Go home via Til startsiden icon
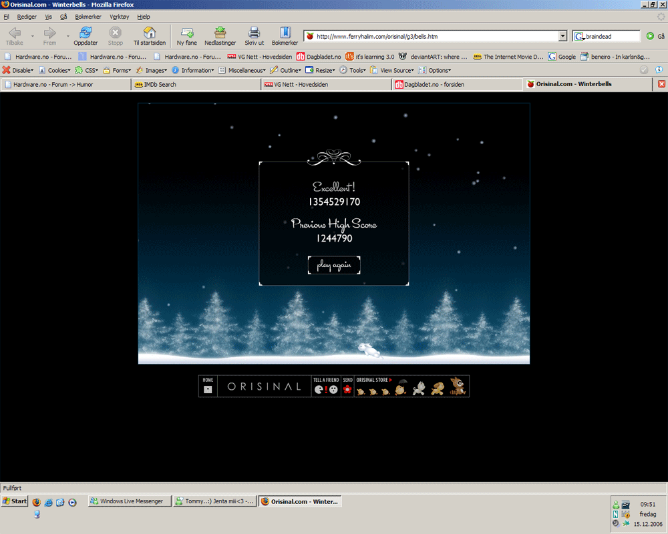This screenshot has width=668, height=534. [150, 32]
